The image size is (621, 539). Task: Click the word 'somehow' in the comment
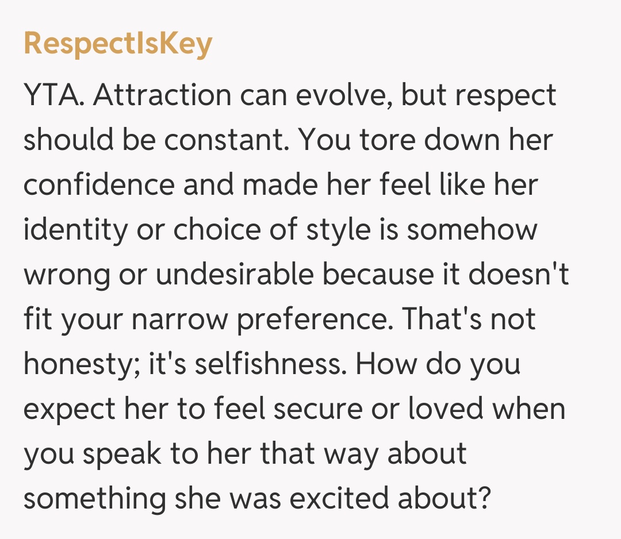click(x=472, y=230)
